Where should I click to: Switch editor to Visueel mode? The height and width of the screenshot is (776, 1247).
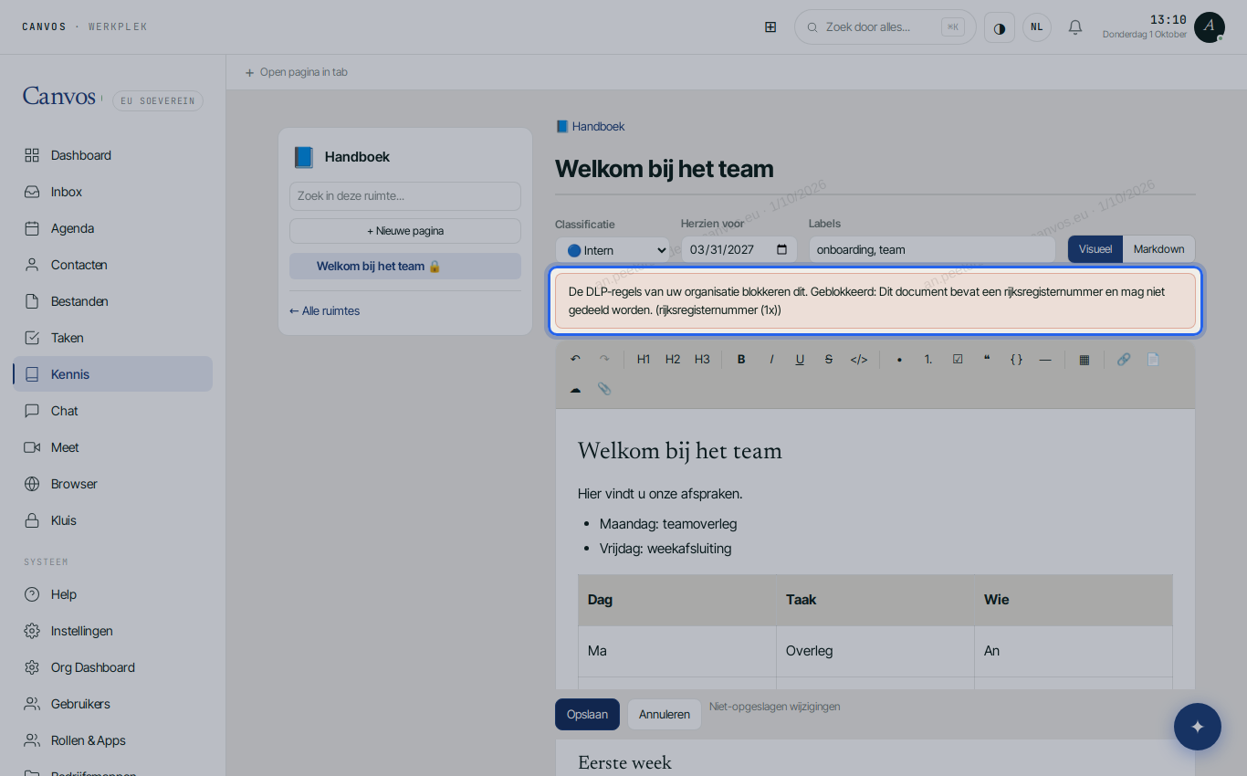click(x=1095, y=249)
